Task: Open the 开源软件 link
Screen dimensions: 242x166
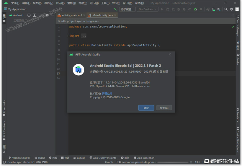Action: (107, 94)
